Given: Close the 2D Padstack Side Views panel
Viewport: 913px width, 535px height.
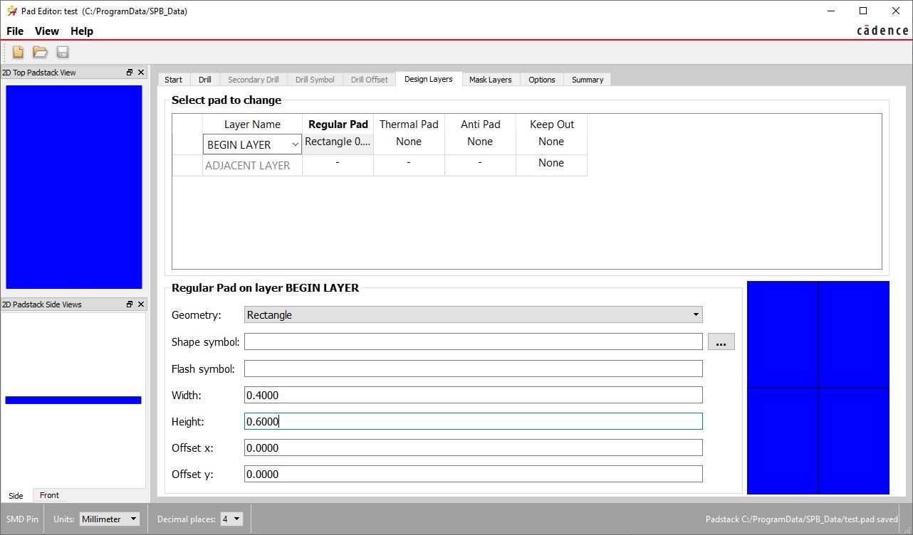Looking at the screenshot, I should click(x=141, y=304).
